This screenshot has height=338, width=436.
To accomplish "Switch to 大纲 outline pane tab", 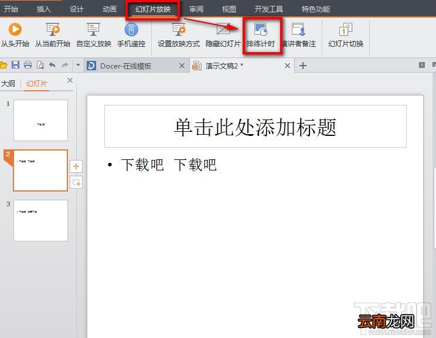I will (x=8, y=83).
